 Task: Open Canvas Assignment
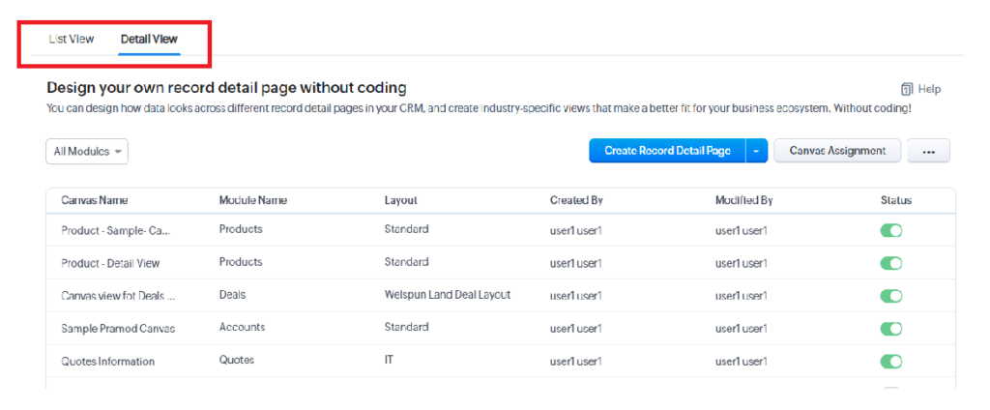click(x=837, y=151)
